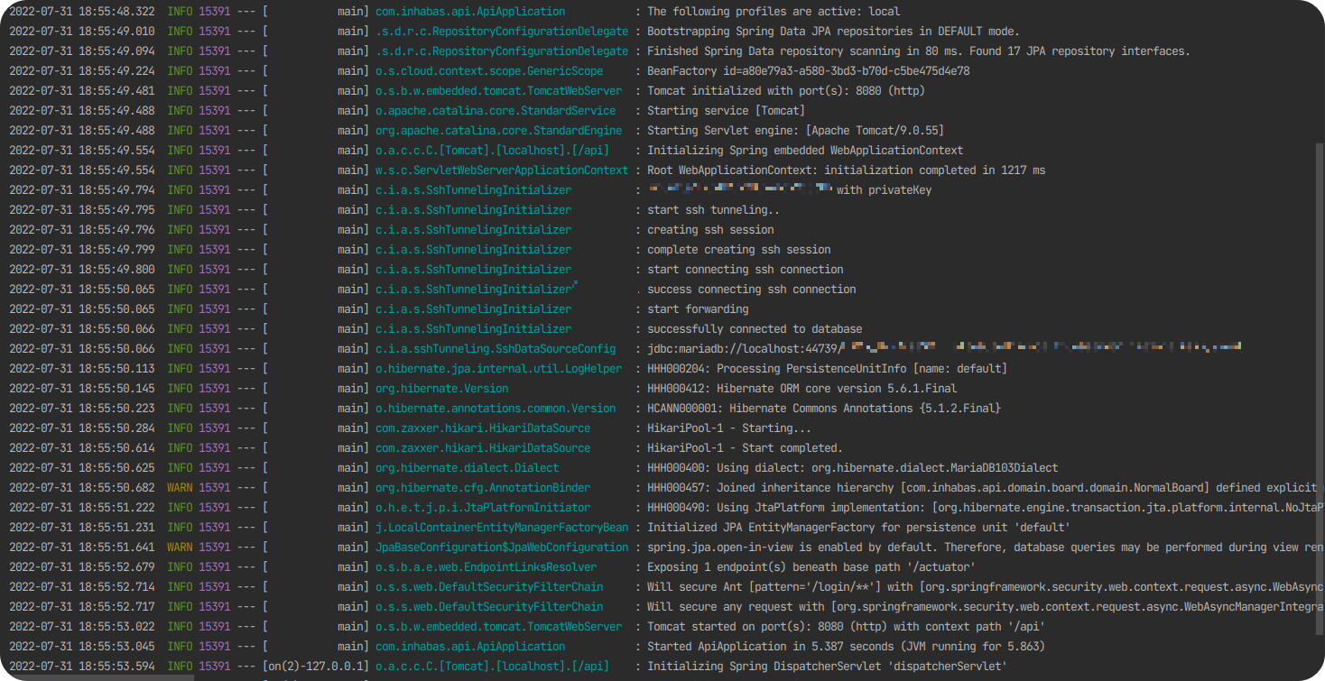Select logger org.hibernate.dialect.Dialect

[x=468, y=468]
